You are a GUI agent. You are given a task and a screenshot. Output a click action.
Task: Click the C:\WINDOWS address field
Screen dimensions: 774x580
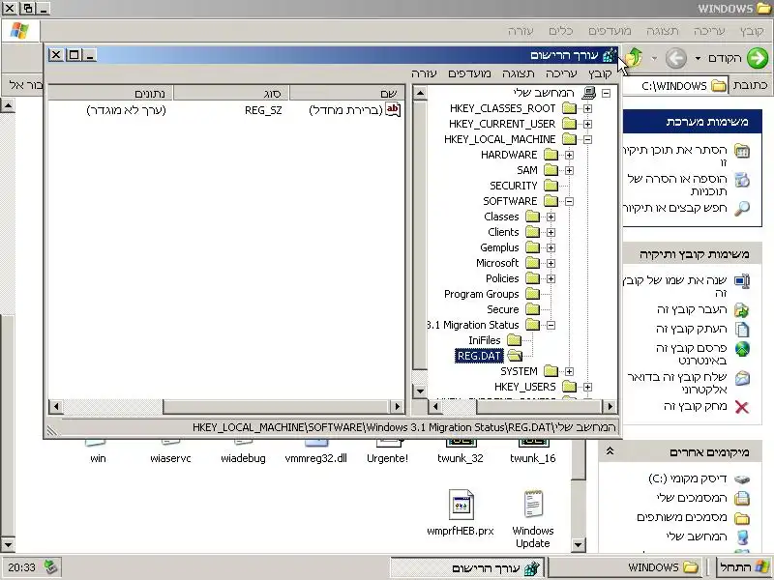coord(675,85)
